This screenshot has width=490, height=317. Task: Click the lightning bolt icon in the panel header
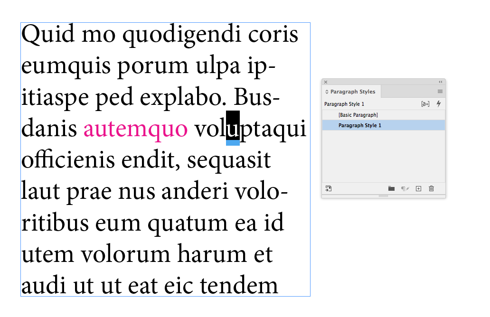coord(438,103)
